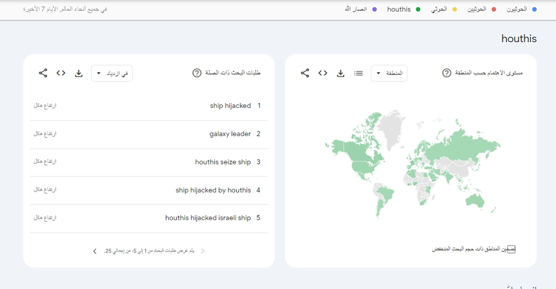Open the 'galaxy leader' related query
The image size is (556, 289).
click(x=230, y=134)
